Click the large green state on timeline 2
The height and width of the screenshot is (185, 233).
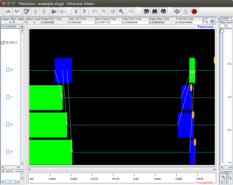[x=48, y=125]
